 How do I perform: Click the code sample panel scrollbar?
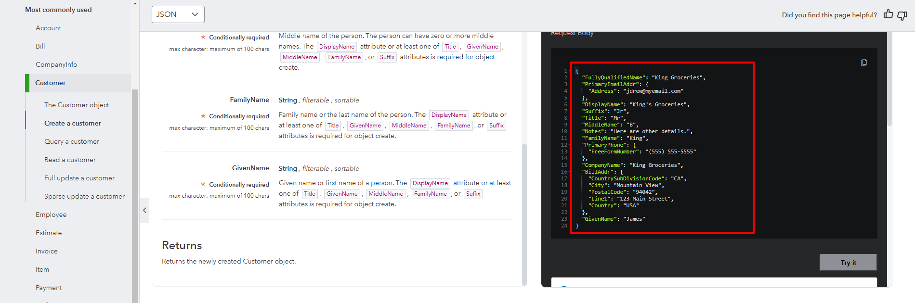(x=889, y=79)
